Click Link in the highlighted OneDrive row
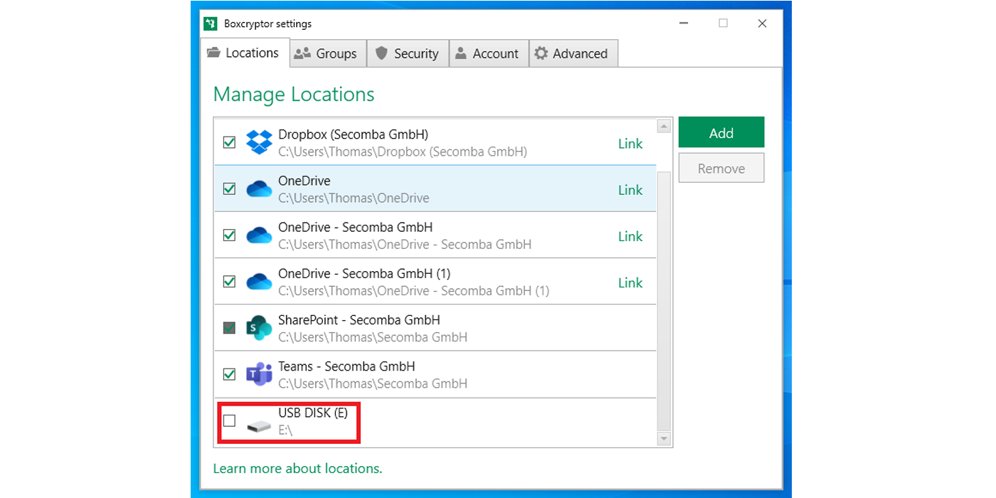Viewport: 996px width, 498px height. pyautogui.click(x=630, y=190)
